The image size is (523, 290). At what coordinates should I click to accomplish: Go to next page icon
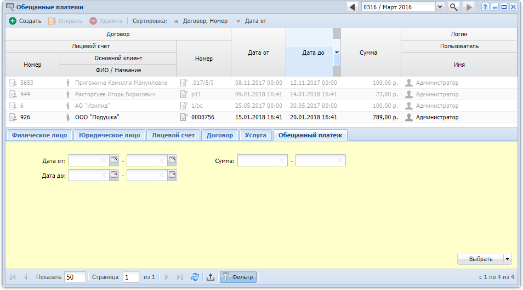(167, 277)
